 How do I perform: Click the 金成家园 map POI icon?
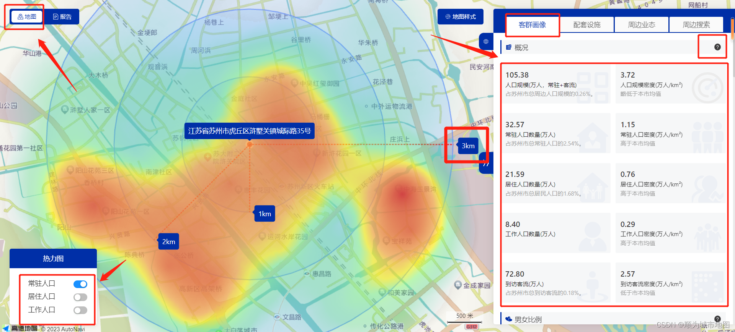coord(457,285)
